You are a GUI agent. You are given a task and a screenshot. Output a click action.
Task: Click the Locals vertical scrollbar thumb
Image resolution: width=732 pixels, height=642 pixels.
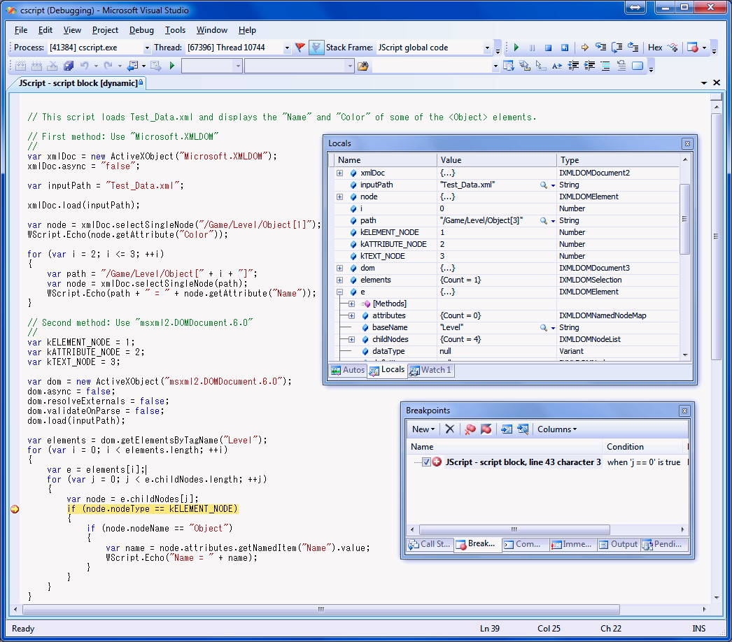[684, 219]
